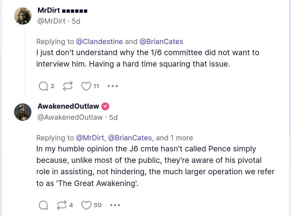This screenshot has height=216, width=291.
Task: Click the @AwakenedOutlaw handle text
Action: click(x=70, y=117)
